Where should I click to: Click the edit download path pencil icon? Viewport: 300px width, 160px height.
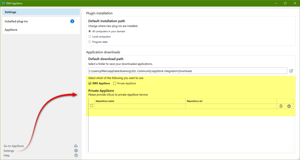[291, 71]
